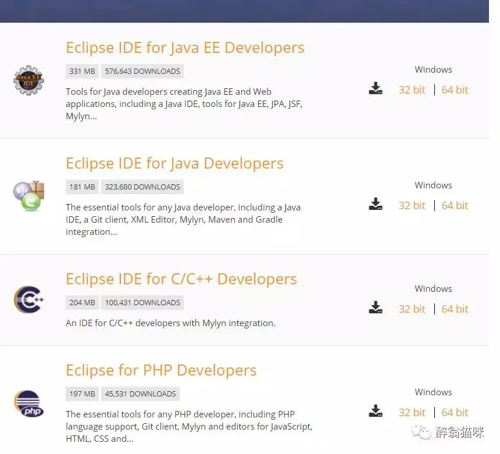Click the 181 MB size badge
The image size is (500, 454).
(x=83, y=187)
